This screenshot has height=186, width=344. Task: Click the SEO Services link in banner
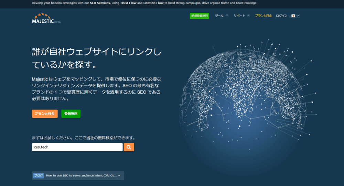100,3
